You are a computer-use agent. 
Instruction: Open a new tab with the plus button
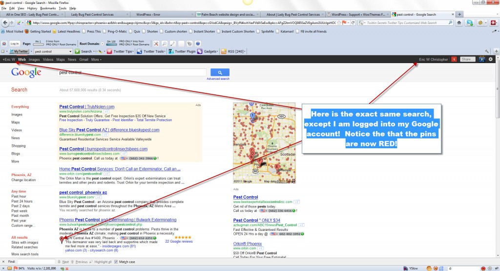click(459, 14)
